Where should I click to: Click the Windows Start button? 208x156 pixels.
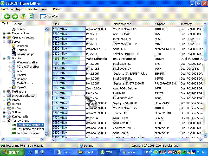pos(11,152)
